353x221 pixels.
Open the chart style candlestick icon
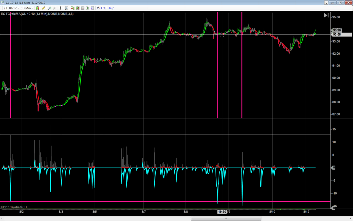click(37, 8)
